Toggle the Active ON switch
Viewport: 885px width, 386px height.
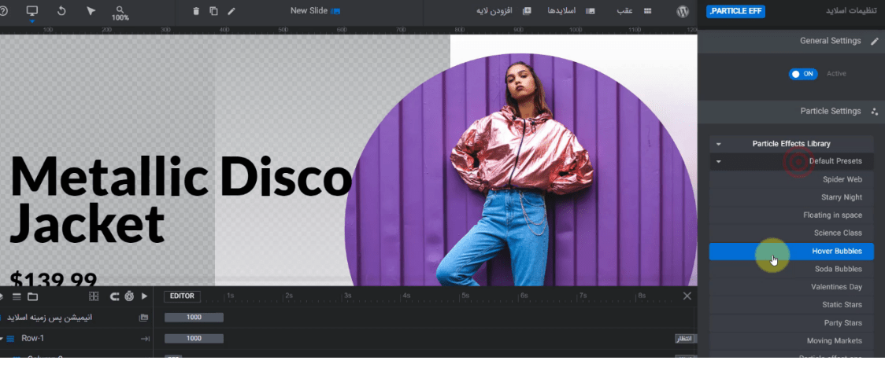pyautogui.click(x=803, y=74)
